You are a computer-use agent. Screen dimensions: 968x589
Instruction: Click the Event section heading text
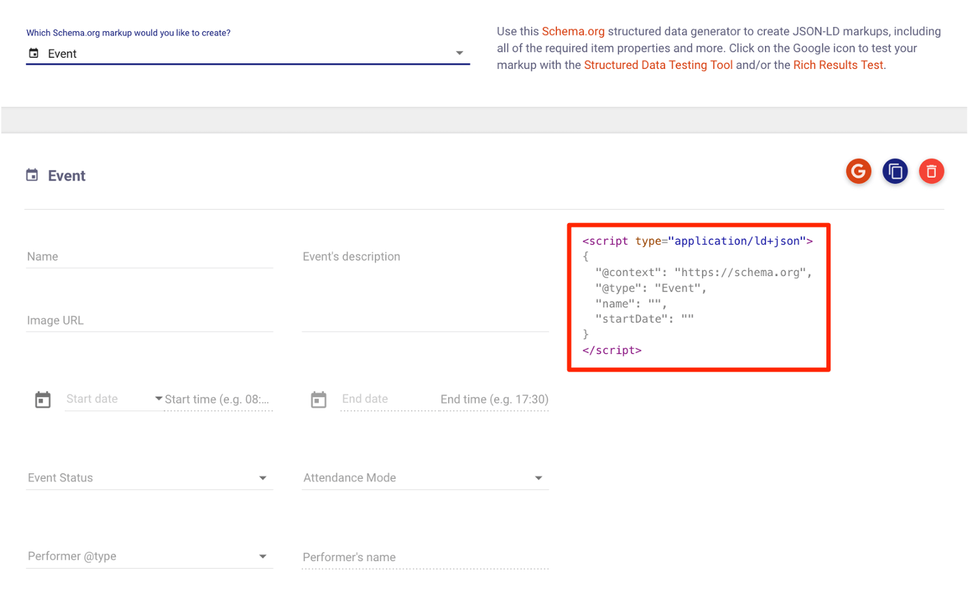coord(67,176)
